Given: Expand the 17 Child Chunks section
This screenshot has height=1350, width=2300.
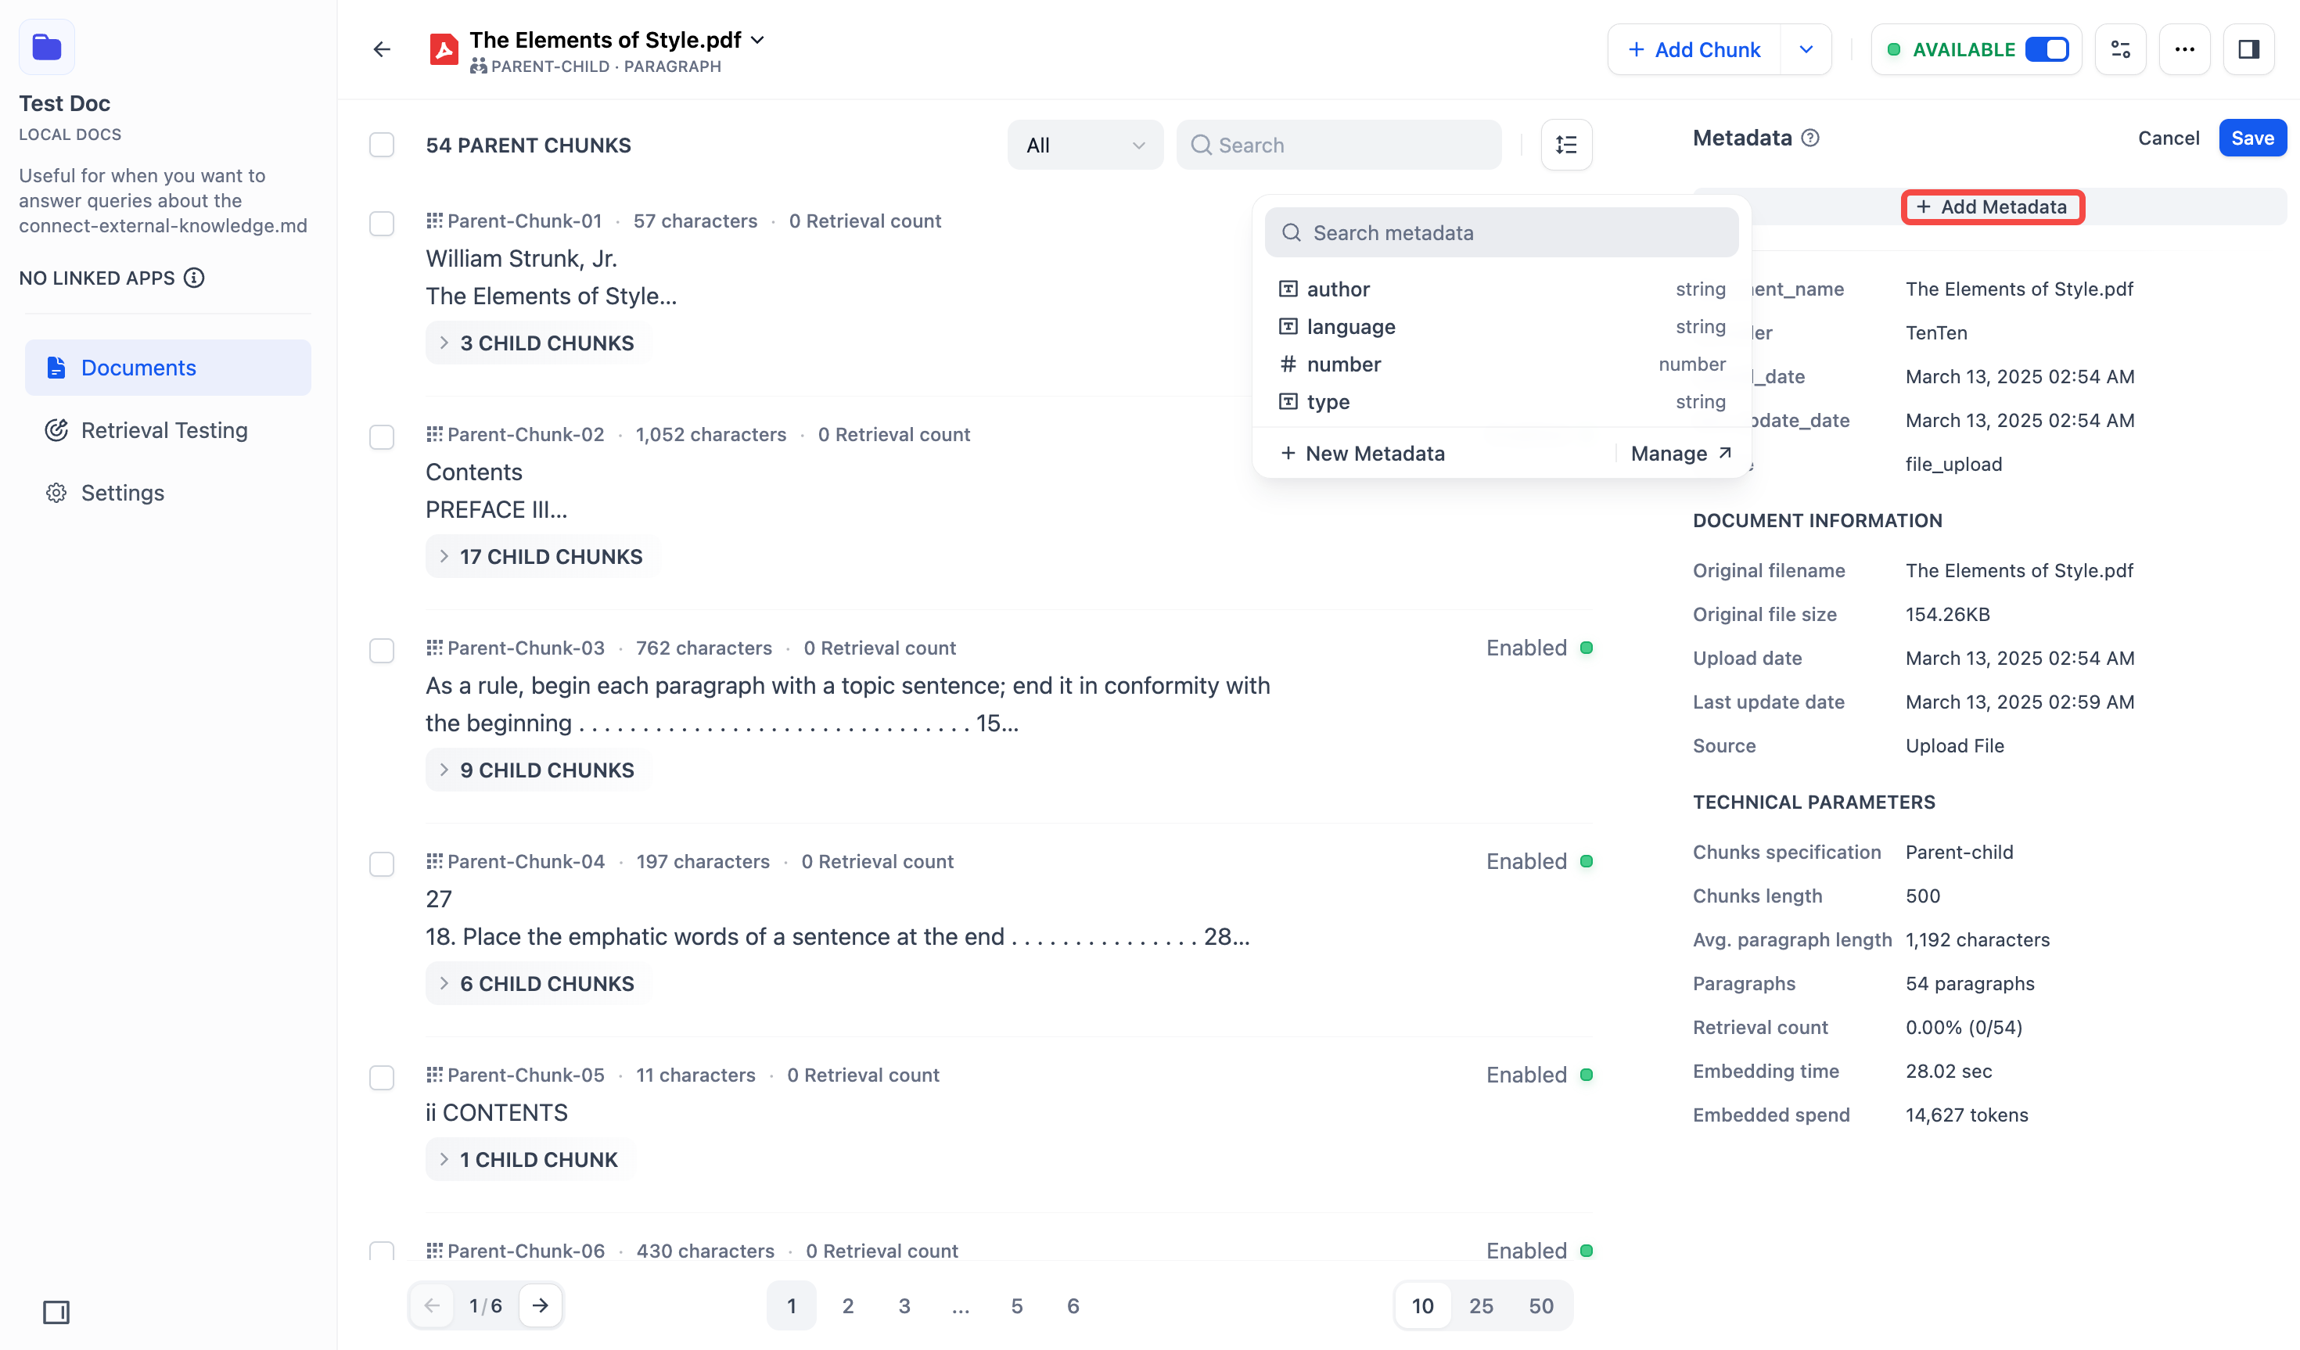Looking at the screenshot, I should [542, 557].
